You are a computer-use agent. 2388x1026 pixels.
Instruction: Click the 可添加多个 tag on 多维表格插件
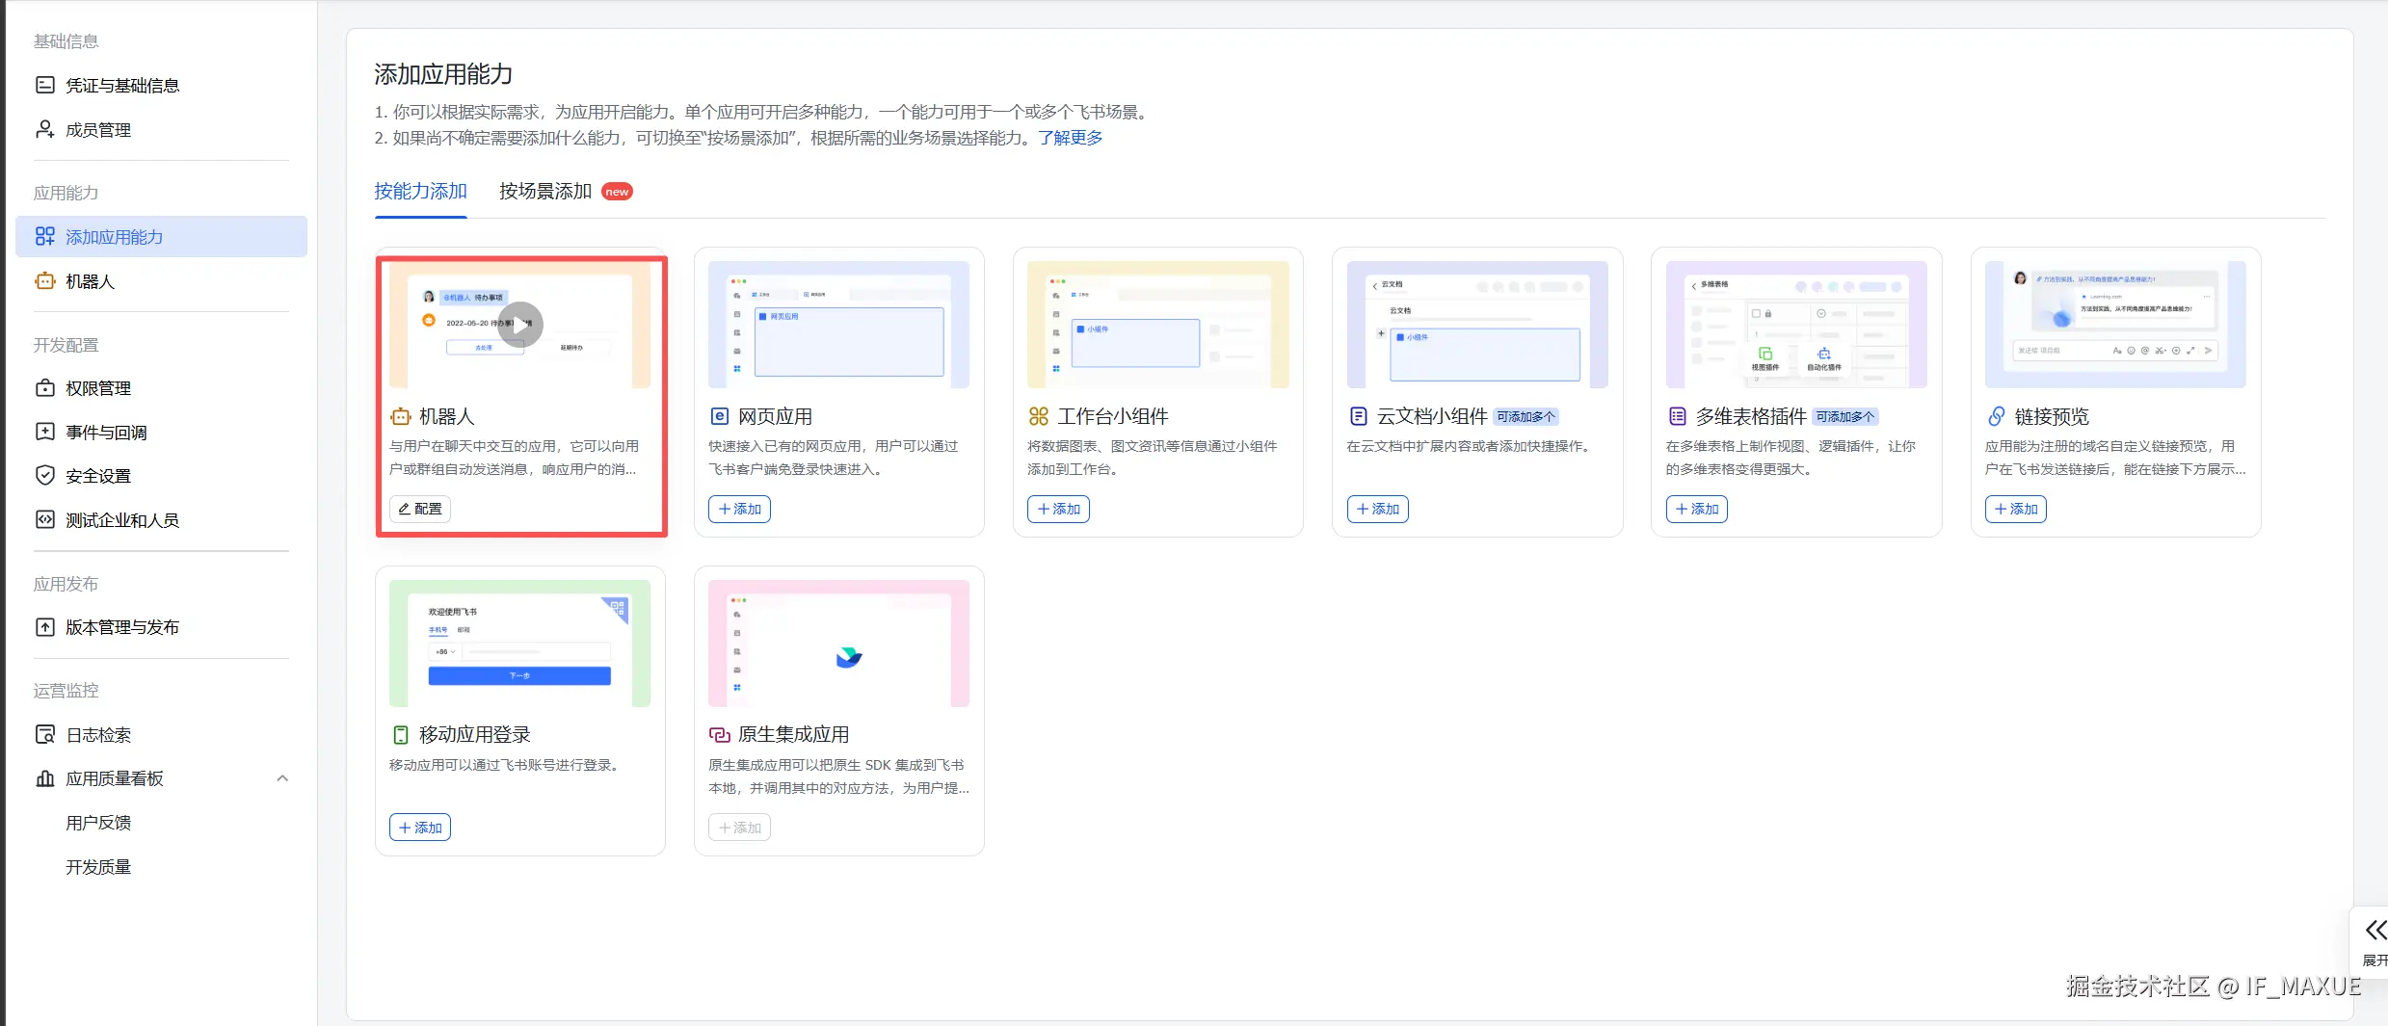pos(1845,416)
